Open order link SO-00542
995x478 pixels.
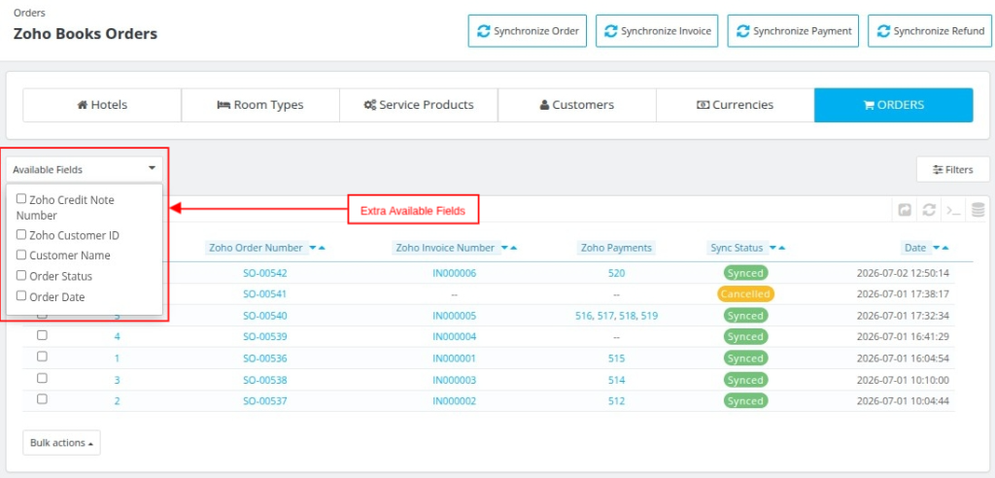pos(264,274)
